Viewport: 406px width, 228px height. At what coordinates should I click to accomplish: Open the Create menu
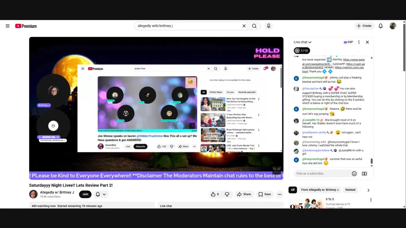364,26
